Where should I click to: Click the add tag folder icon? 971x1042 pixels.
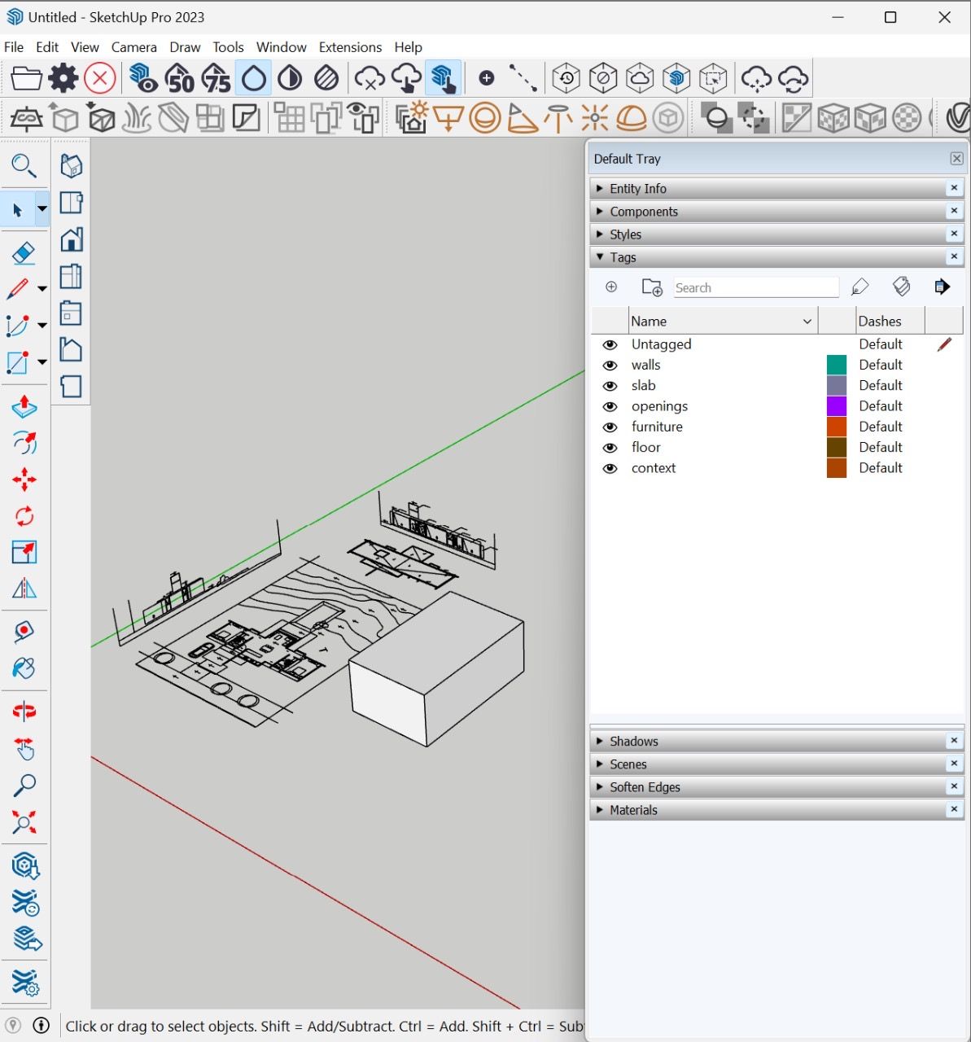coord(652,287)
